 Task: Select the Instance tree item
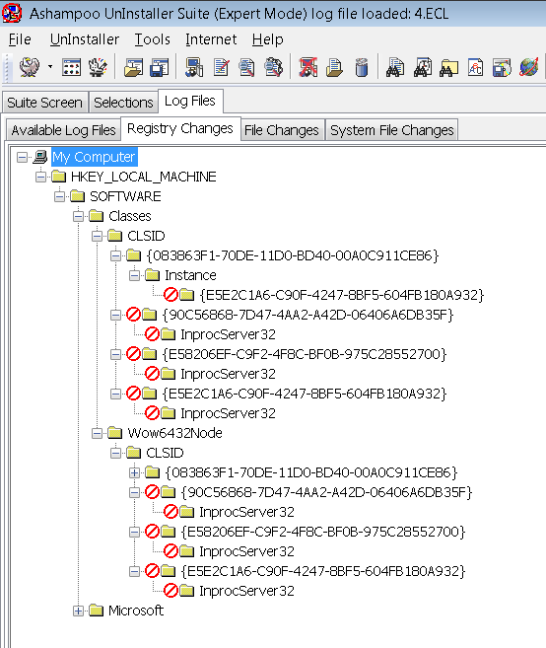pos(190,275)
